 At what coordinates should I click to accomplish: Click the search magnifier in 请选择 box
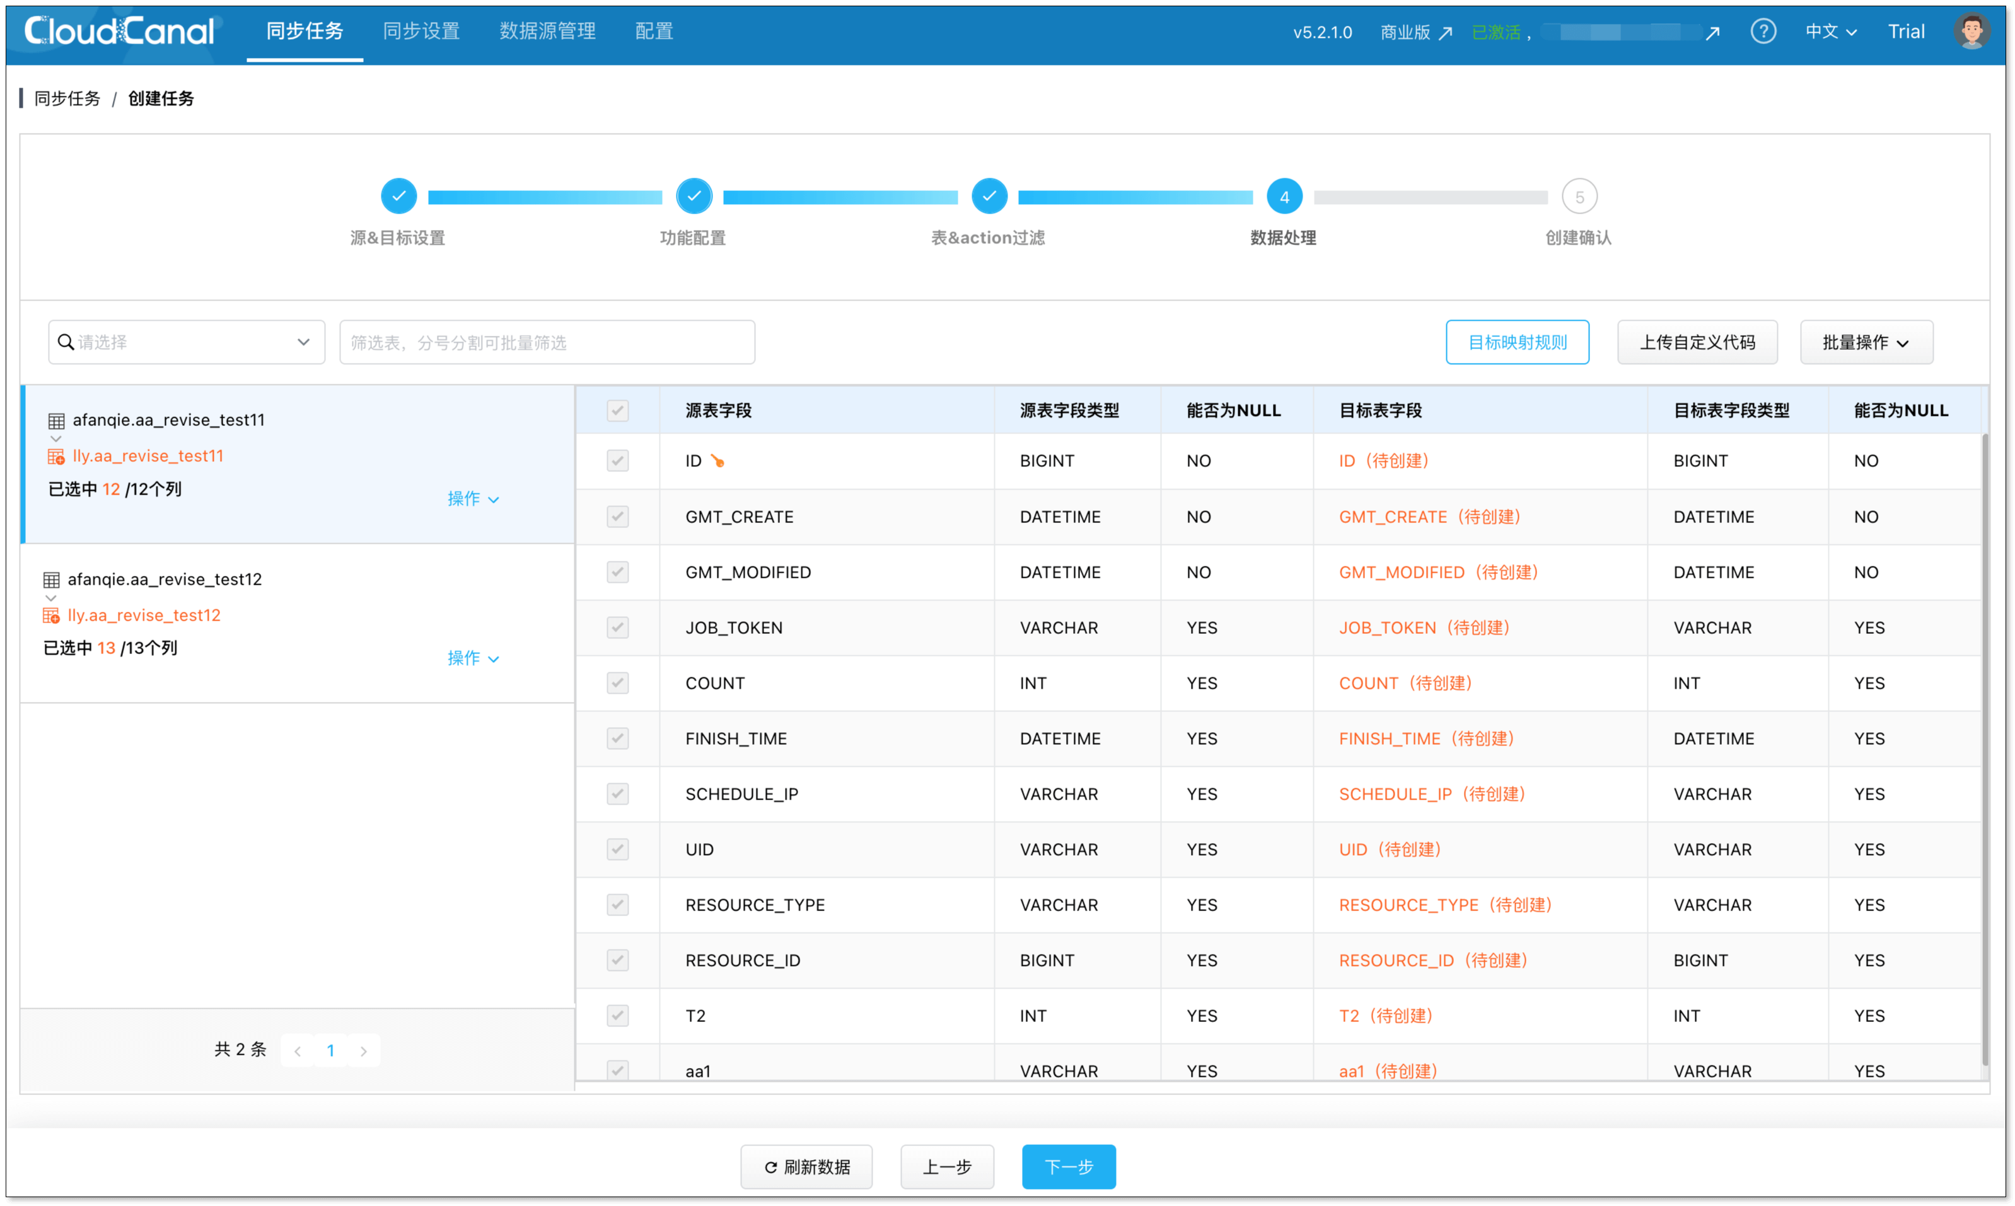tap(67, 342)
